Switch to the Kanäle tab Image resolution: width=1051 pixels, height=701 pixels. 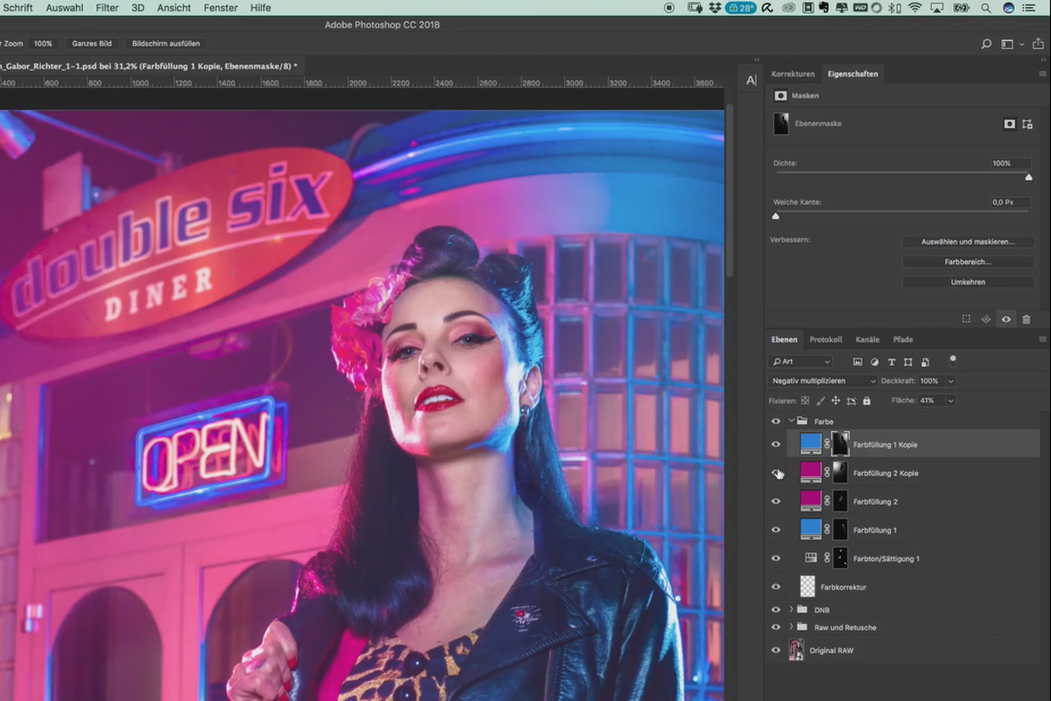coord(867,340)
